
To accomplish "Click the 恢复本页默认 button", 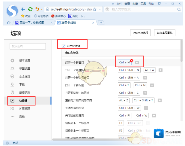I will (x=164, y=33).
